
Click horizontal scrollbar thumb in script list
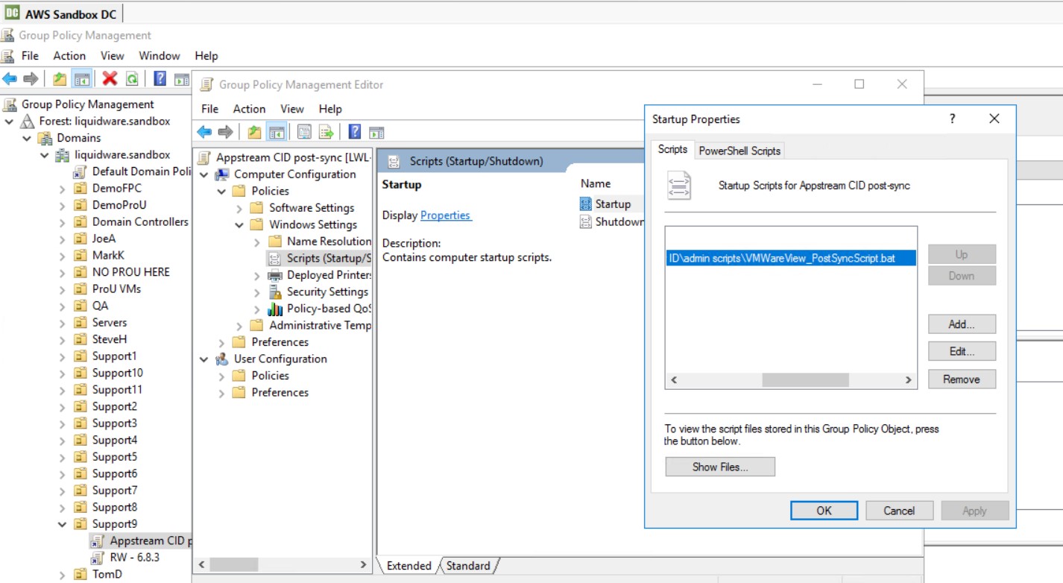805,380
